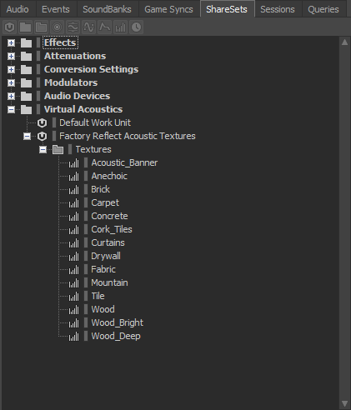Expand the Effects folder
Viewport: 351px width, 410px height.
11,42
